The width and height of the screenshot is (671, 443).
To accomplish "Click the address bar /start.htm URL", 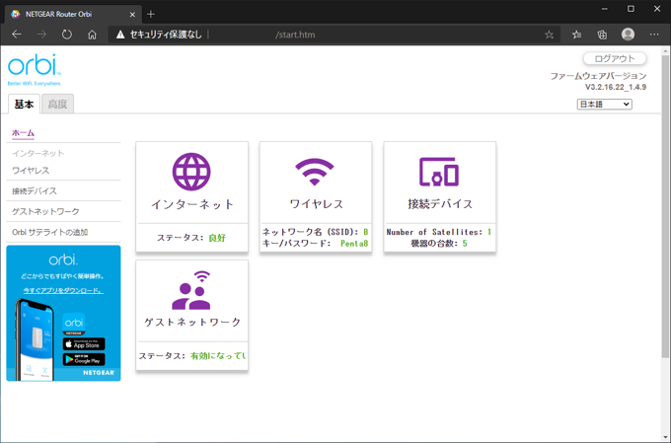I will coord(295,35).
